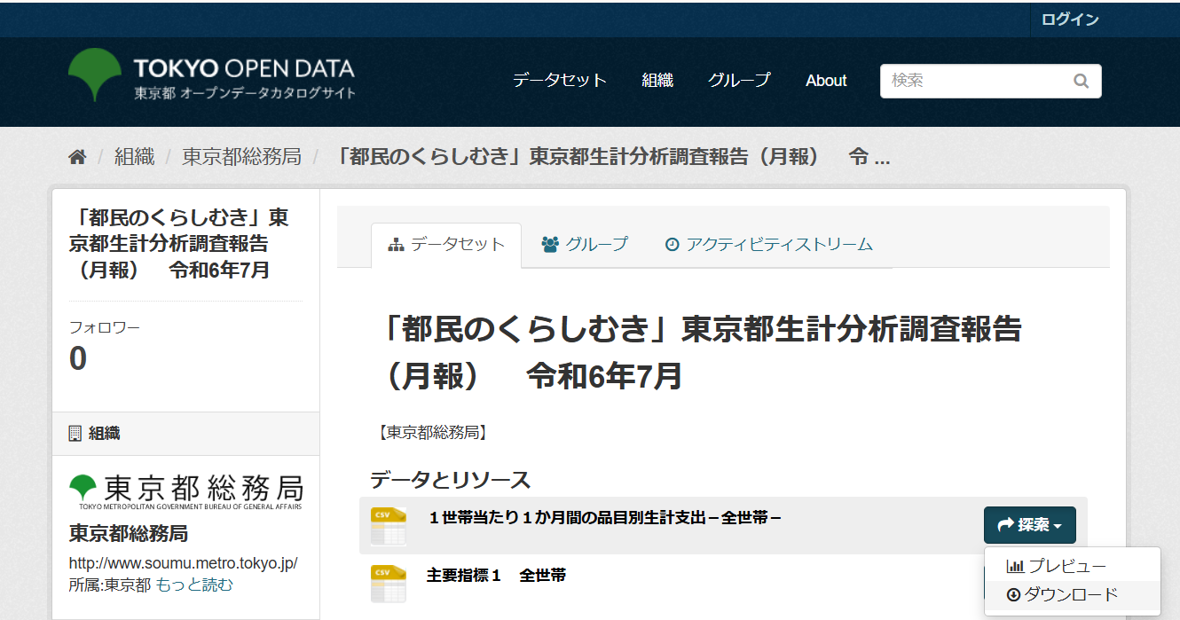Screen dimensions: 1180x620
Task: Open the 探索 dropdown button
Action: coord(1029,525)
